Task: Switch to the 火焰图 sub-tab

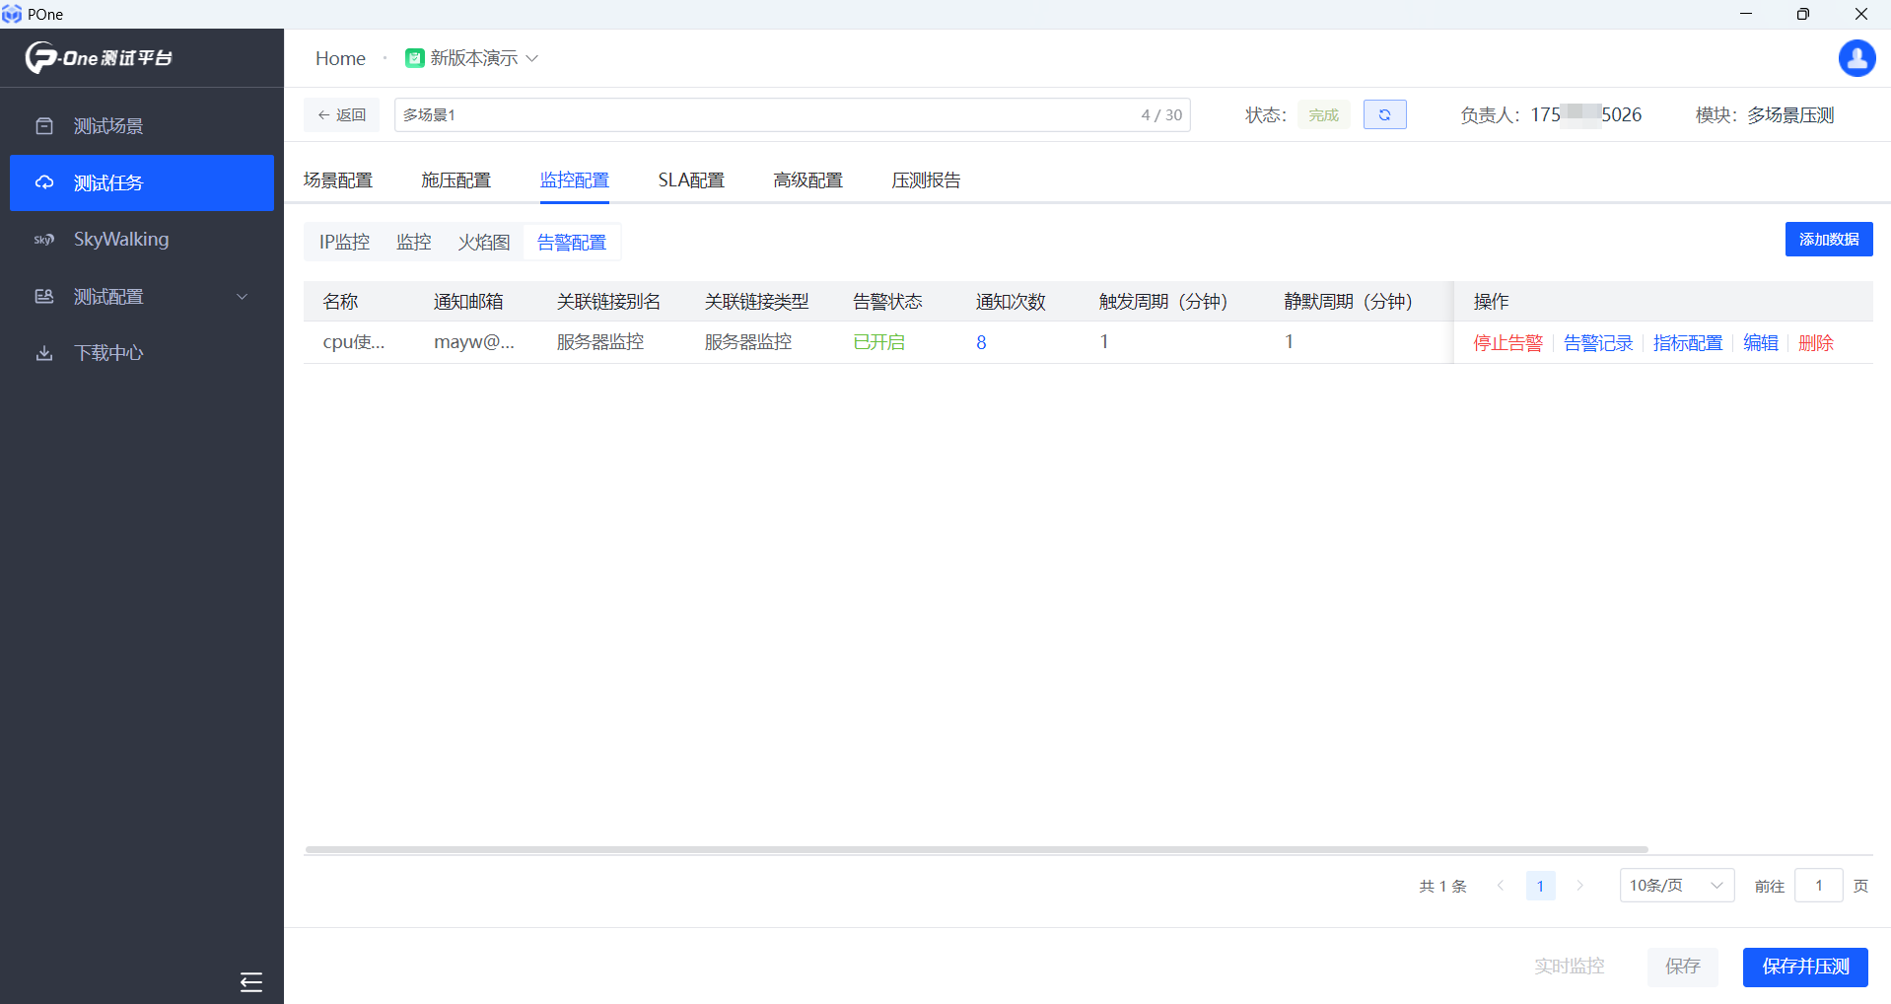Action: tap(483, 243)
